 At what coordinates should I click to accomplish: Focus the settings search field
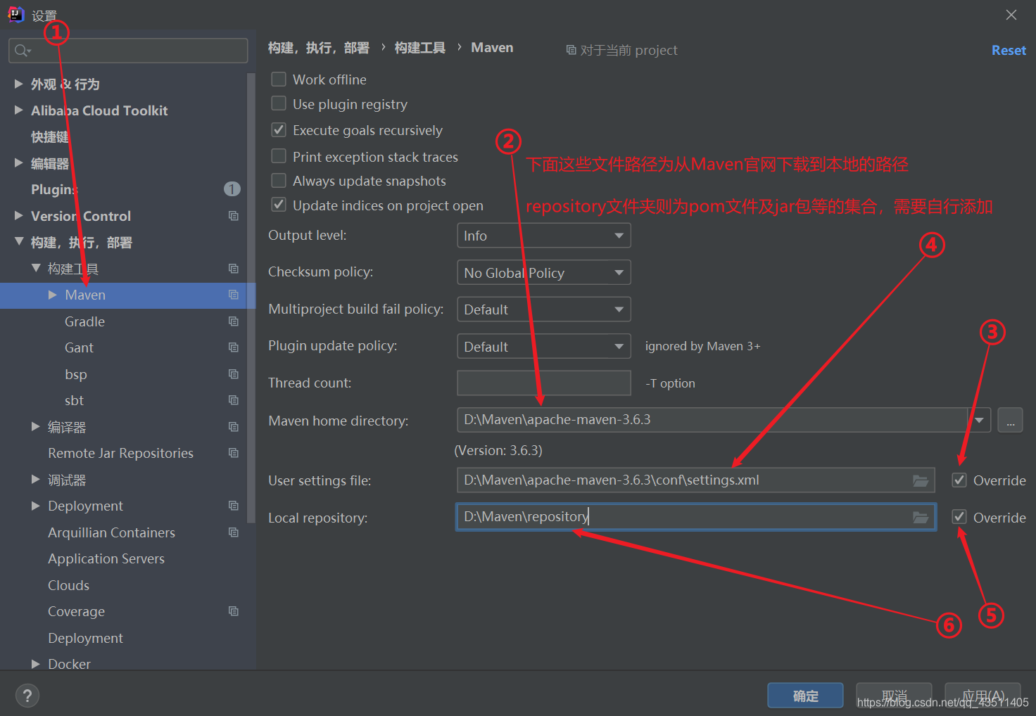128,51
